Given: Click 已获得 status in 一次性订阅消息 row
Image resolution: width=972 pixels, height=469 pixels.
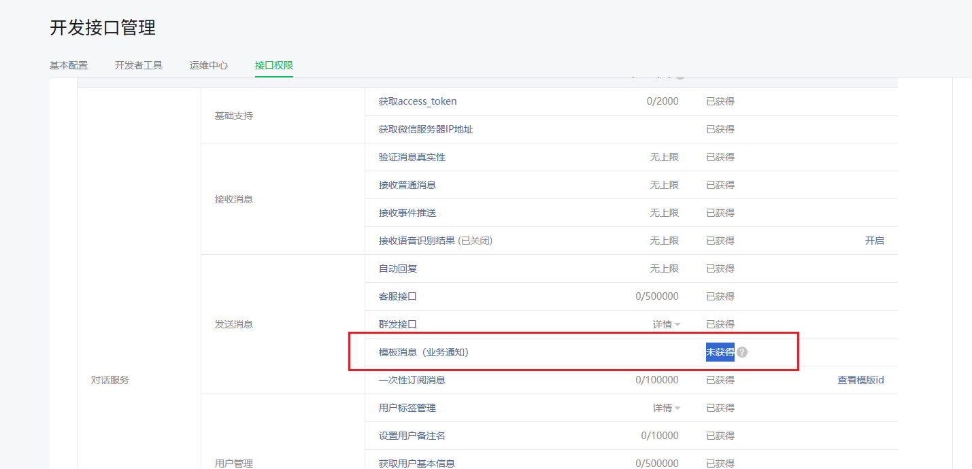Looking at the screenshot, I should [x=720, y=380].
